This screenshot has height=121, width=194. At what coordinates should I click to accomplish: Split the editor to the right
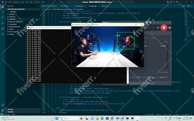click(x=188, y=6)
